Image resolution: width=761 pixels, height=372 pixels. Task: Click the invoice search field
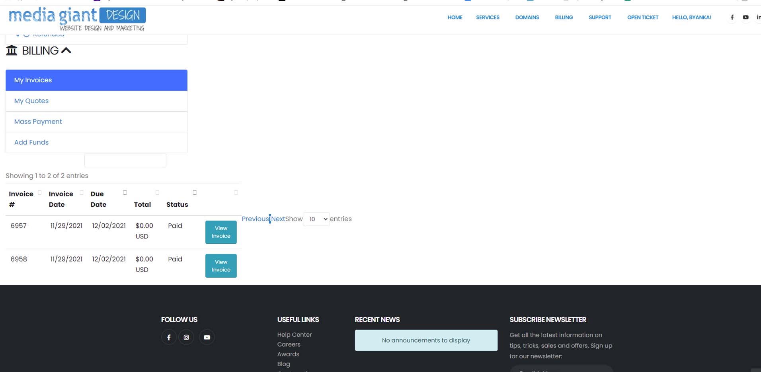[x=125, y=160]
